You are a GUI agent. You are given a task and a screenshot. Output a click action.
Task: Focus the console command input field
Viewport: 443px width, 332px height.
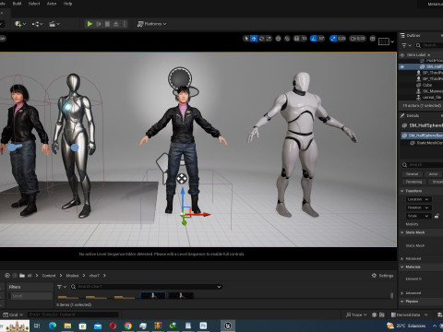pos(73,314)
